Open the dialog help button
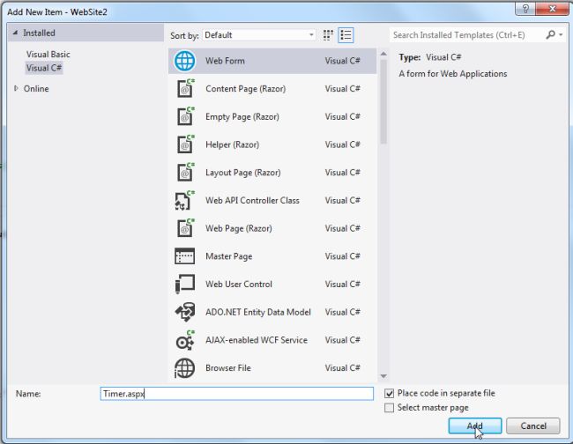The width and height of the screenshot is (573, 444). 525,9
